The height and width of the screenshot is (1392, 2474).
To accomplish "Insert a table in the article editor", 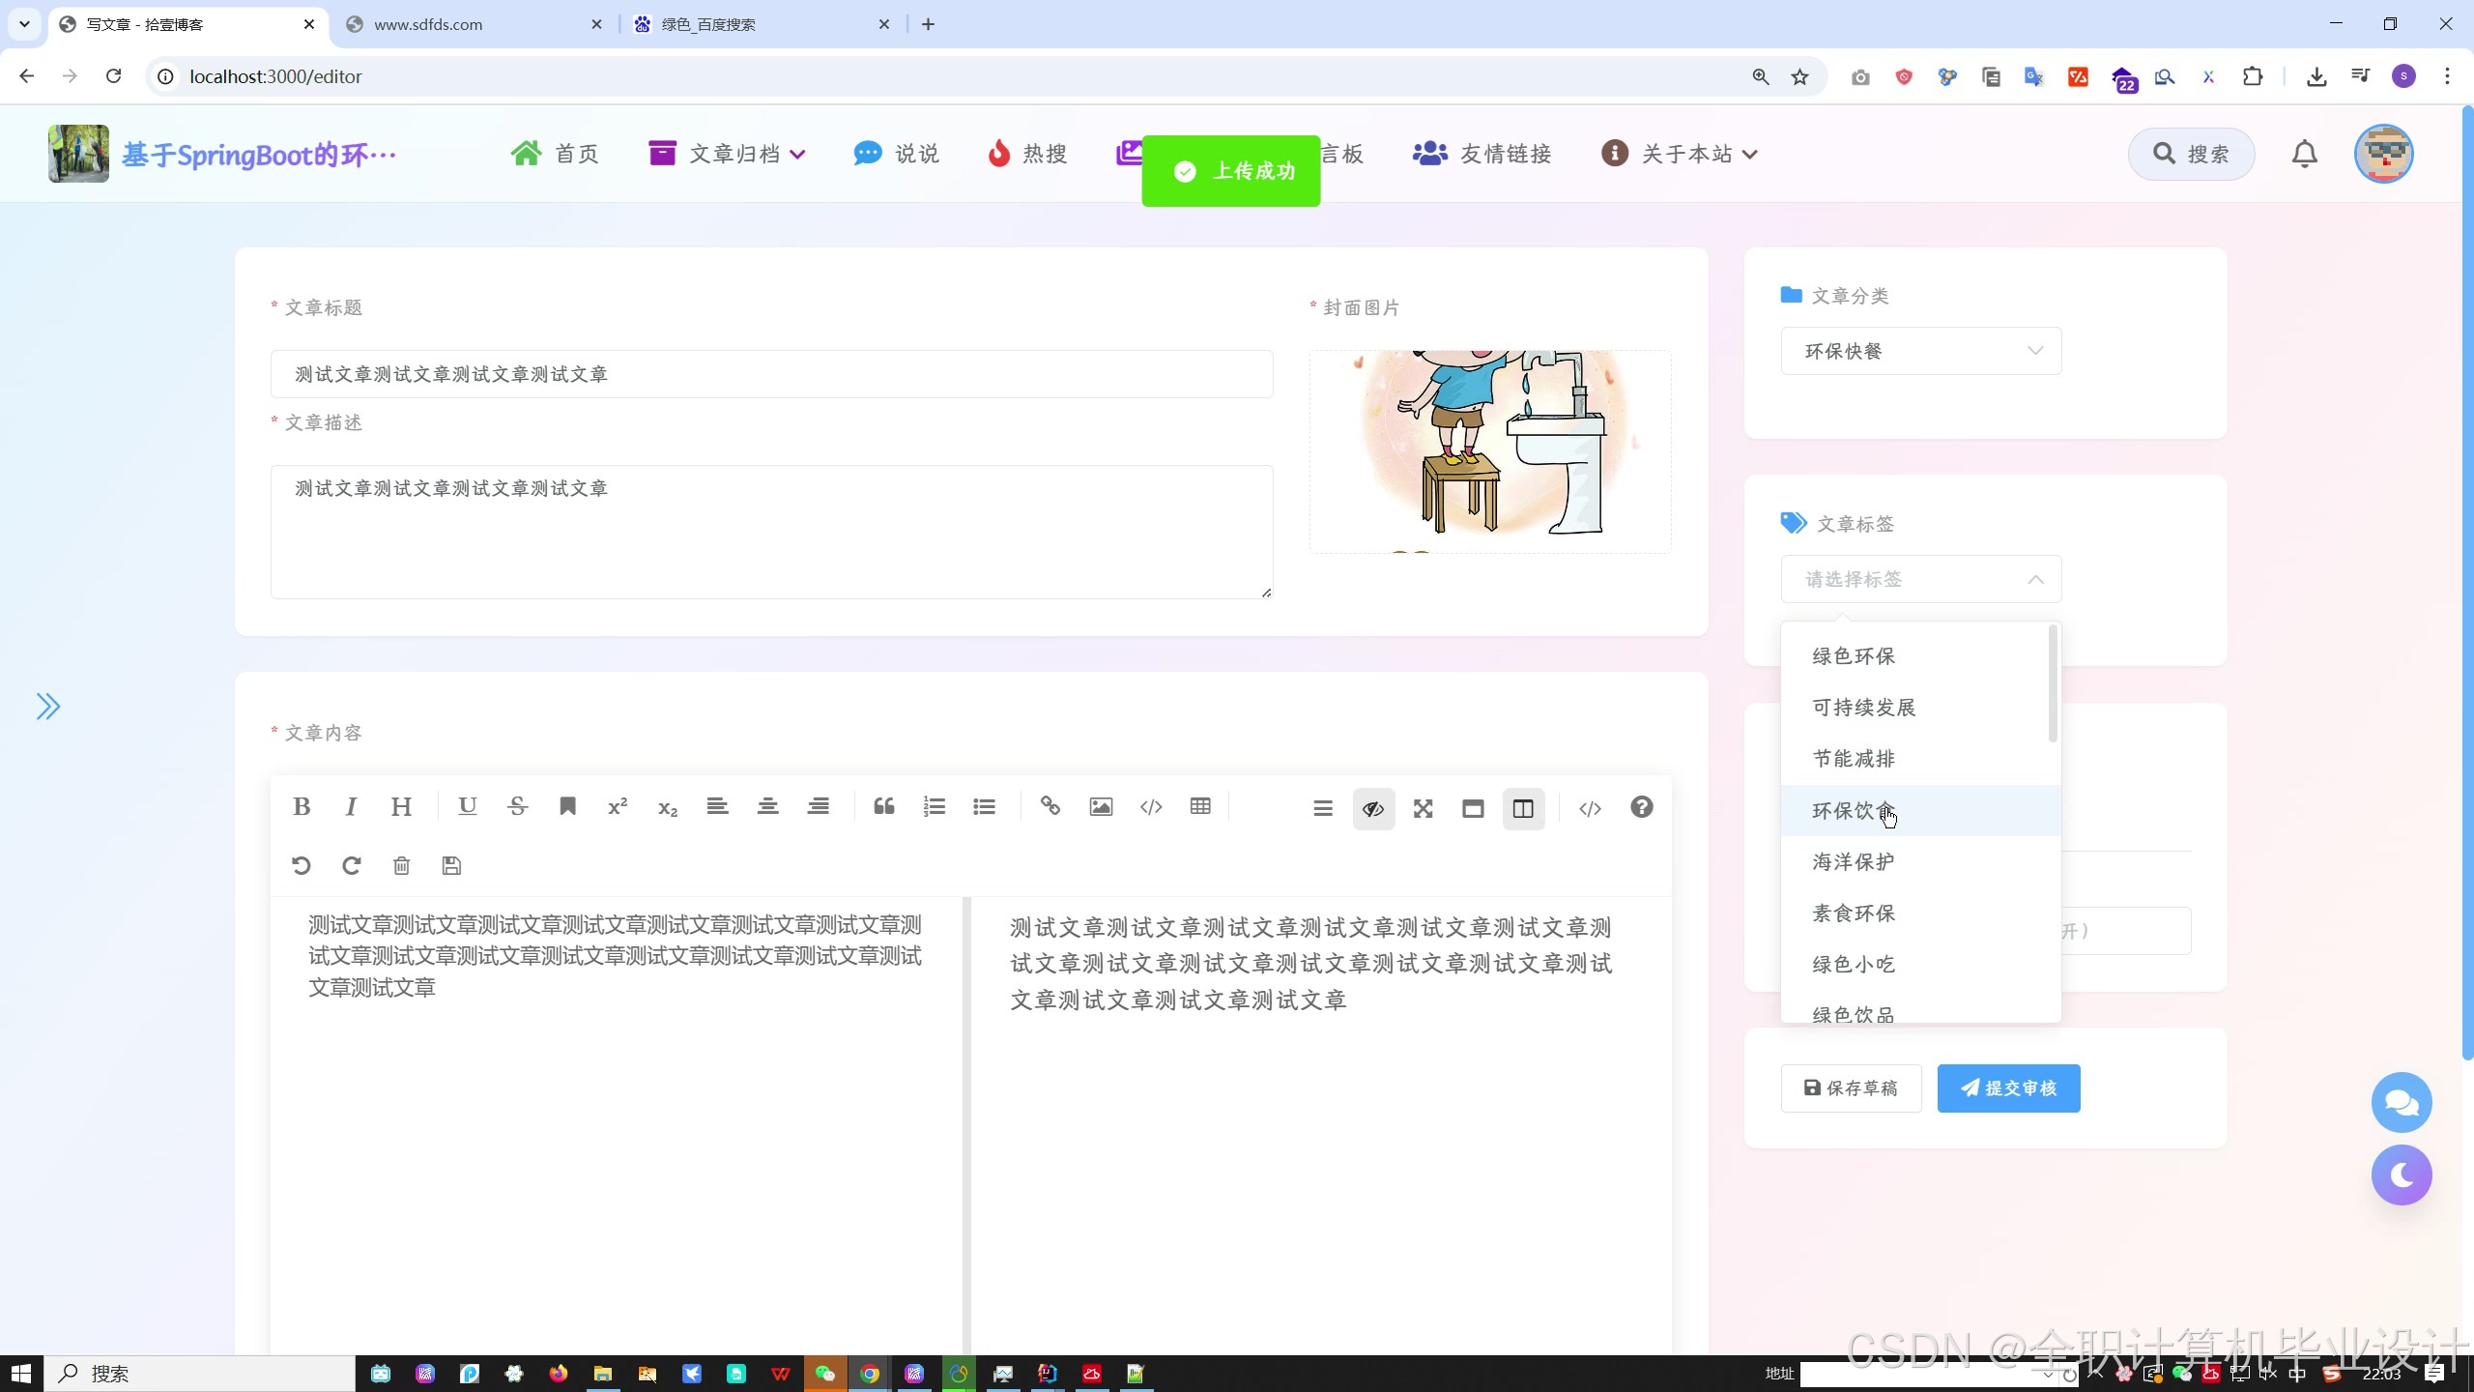I will (1200, 807).
